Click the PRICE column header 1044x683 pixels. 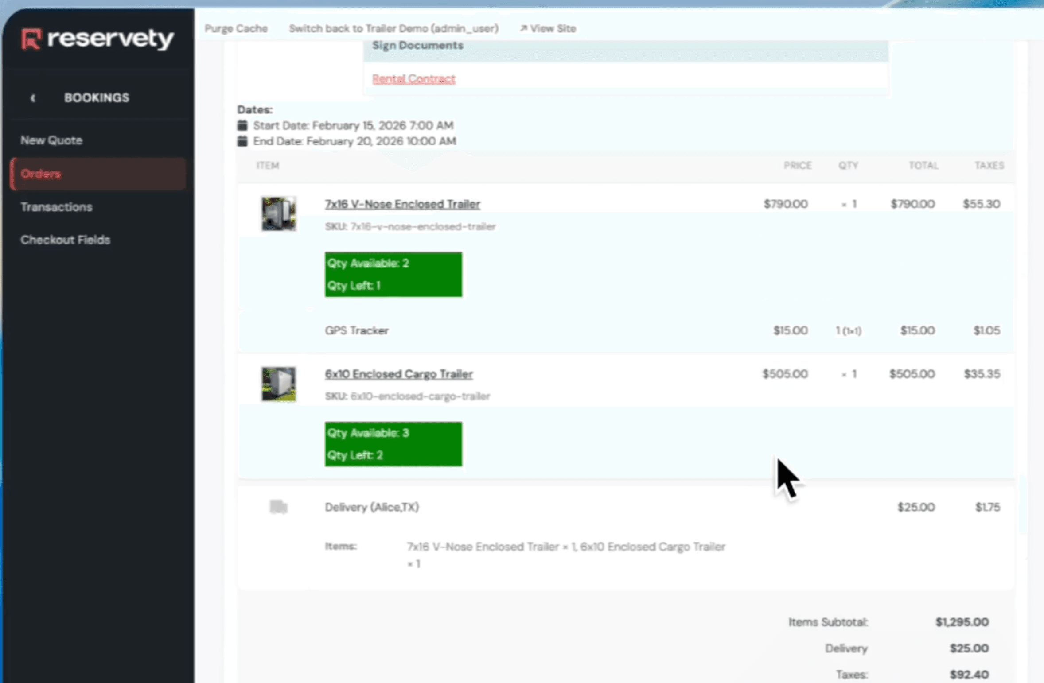point(797,166)
